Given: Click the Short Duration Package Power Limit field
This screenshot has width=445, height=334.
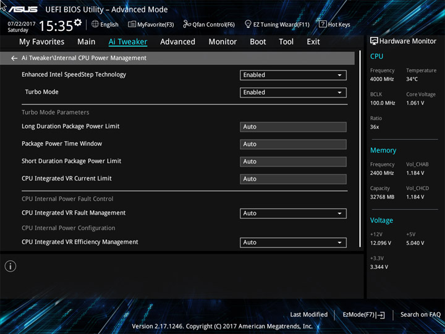Looking at the screenshot, I should 293,161.
